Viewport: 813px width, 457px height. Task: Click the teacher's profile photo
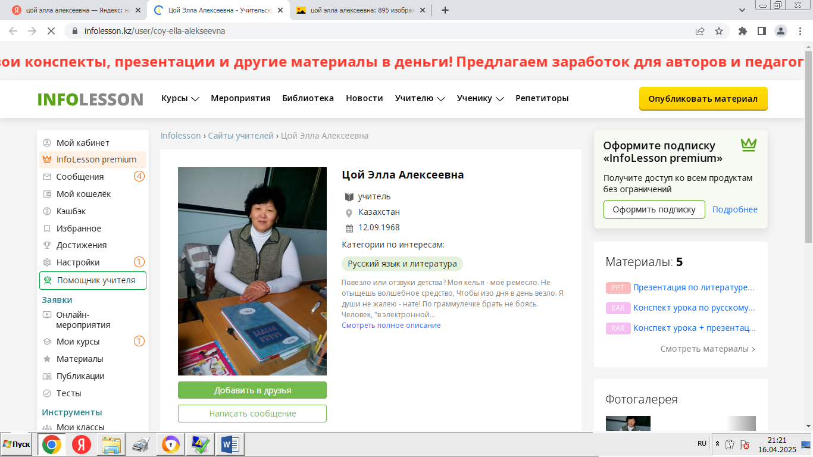coord(252,271)
